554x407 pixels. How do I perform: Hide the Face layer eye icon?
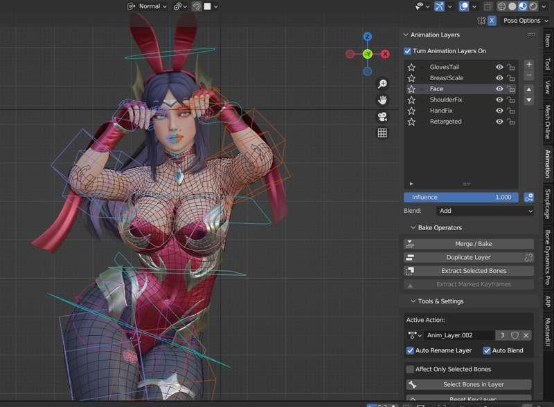tap(499, 89)
